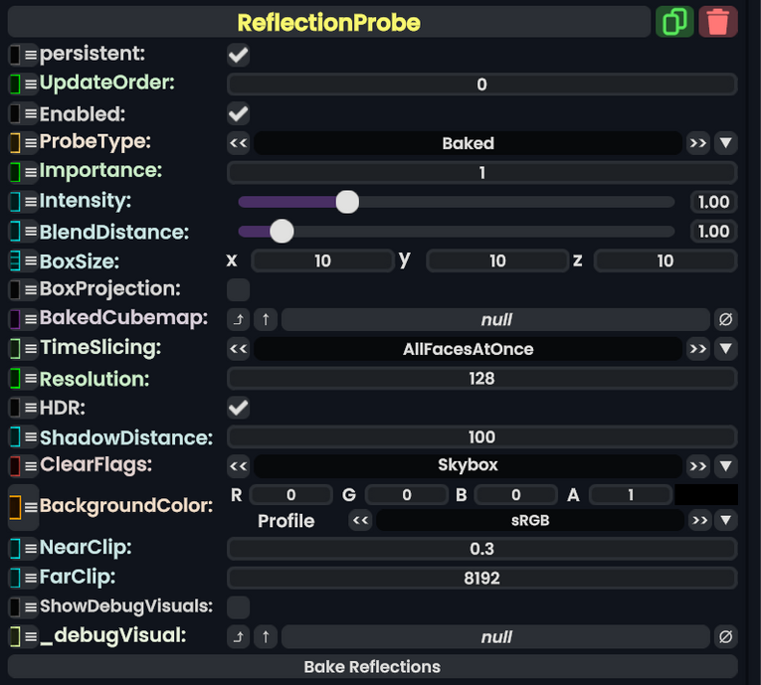Delete ReflectionProbe with the red trash icon
761x685 pixels.
point(718,22)
